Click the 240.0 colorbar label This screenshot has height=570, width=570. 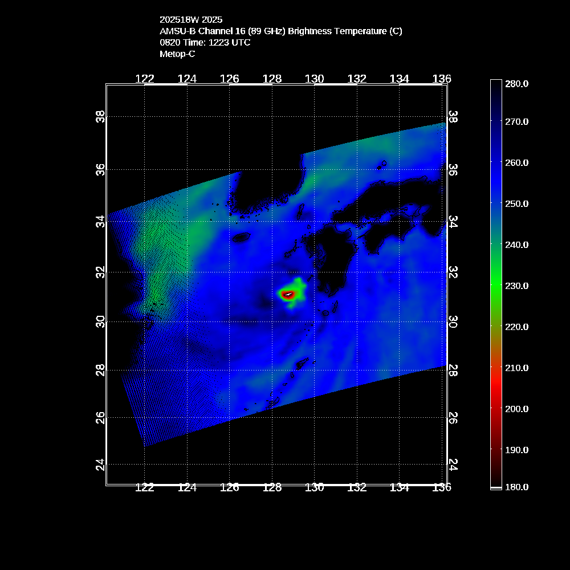(x=516, y=245)
